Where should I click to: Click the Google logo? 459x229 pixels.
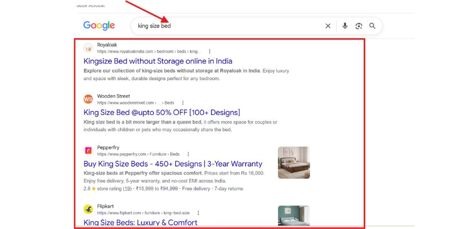[x=99, y=26]
